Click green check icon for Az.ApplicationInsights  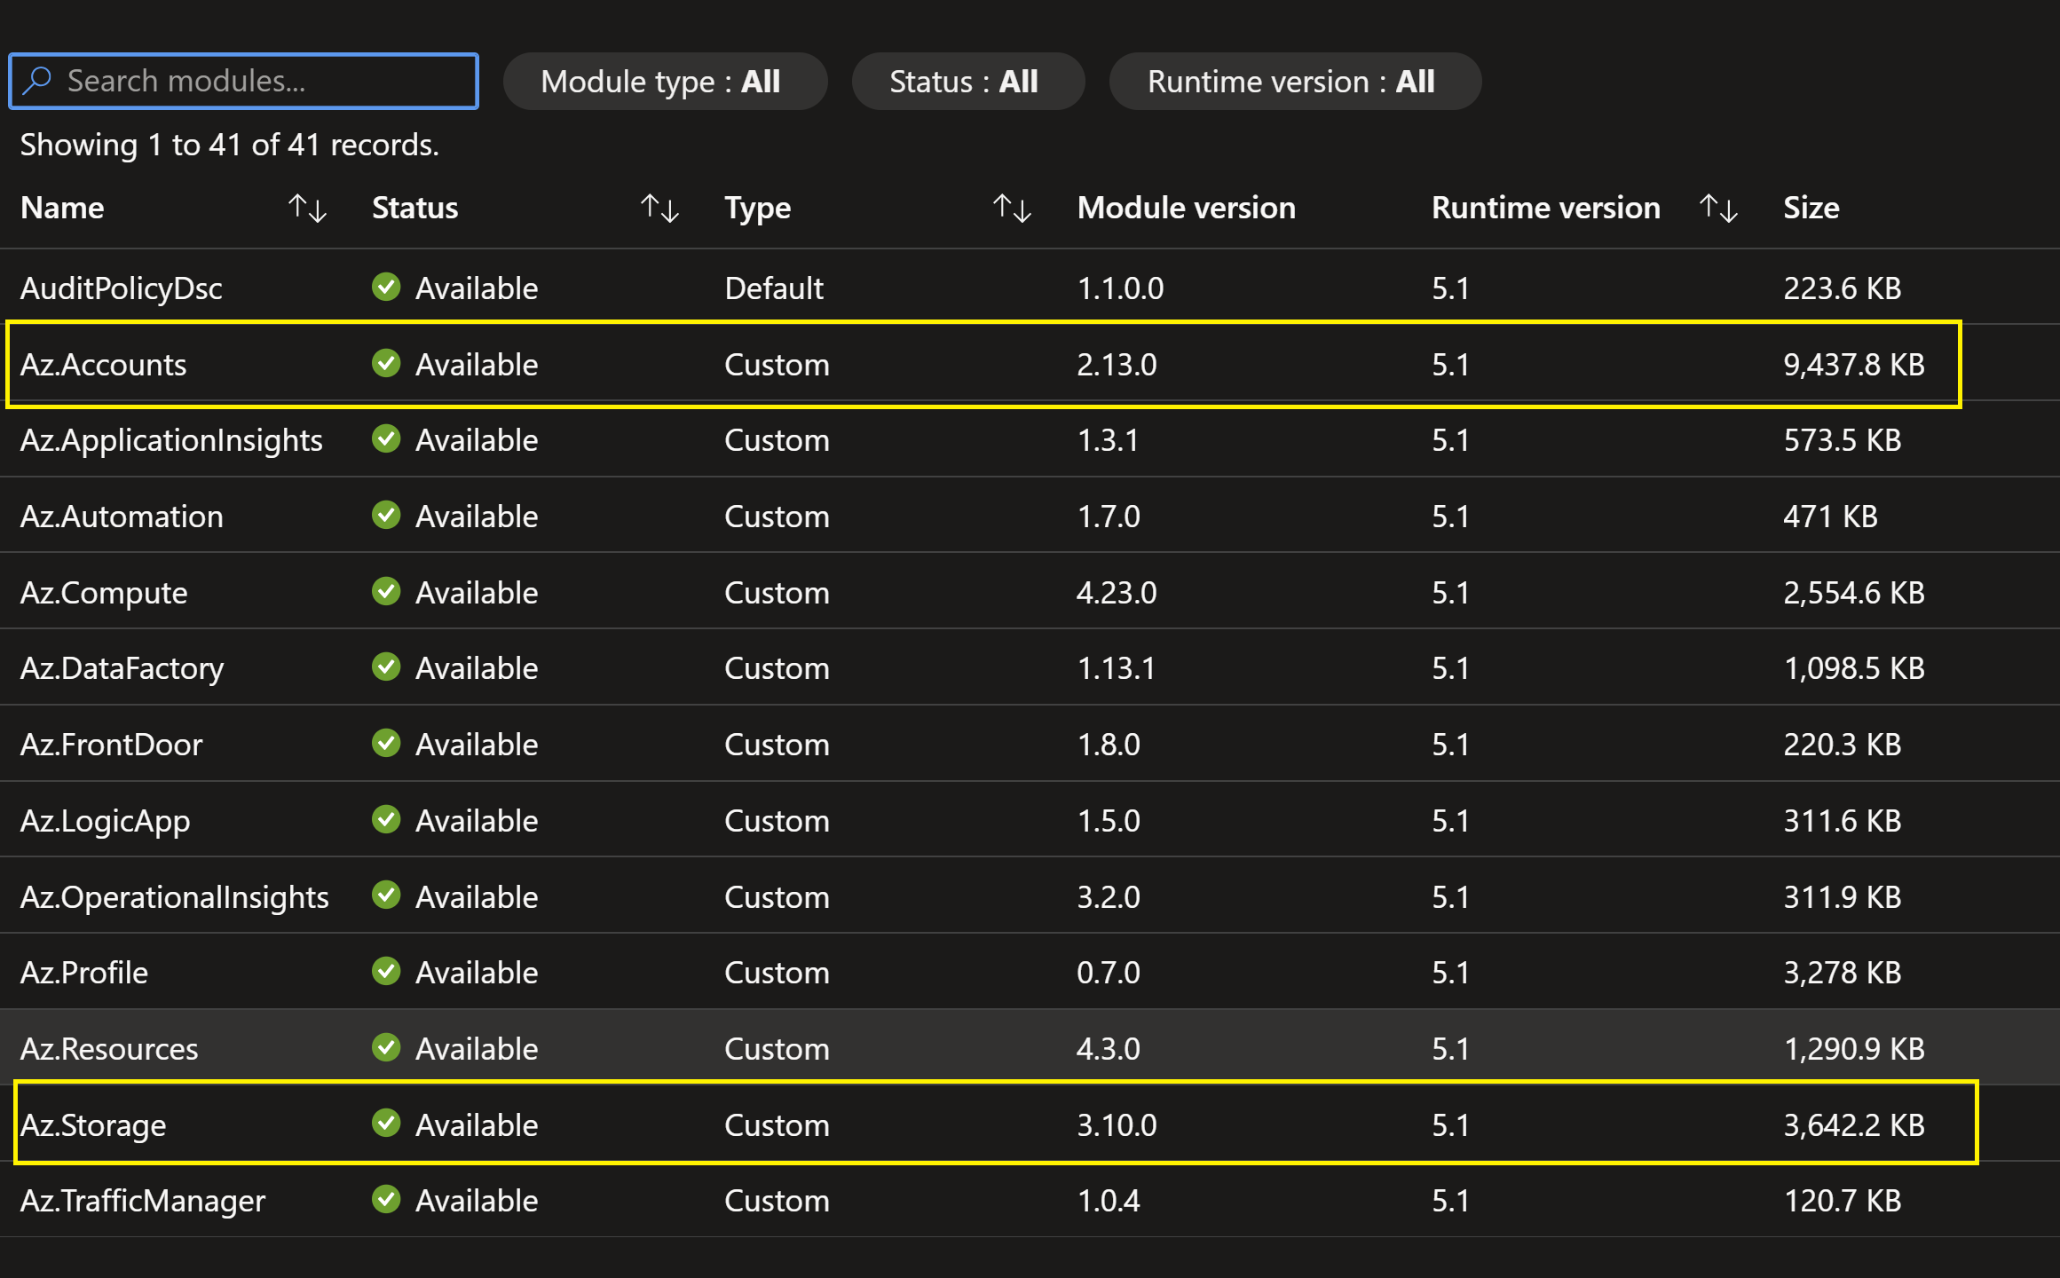pyautogui.click(x=386, y=439)
